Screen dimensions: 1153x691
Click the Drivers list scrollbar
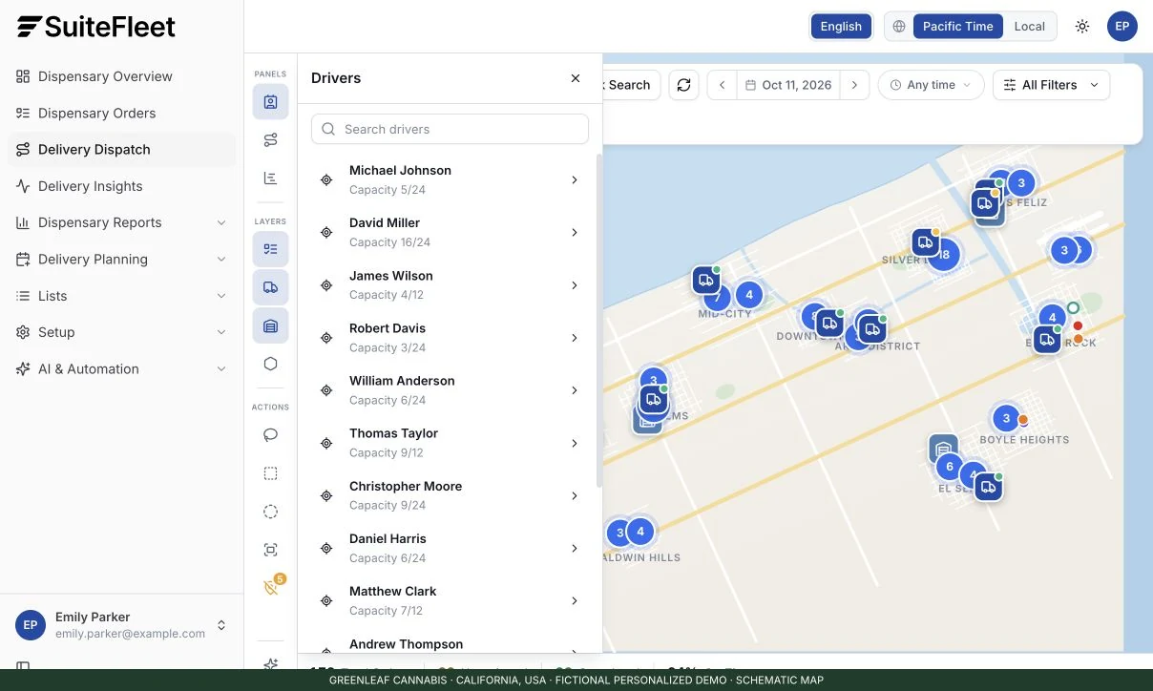(x=599, y=321)
